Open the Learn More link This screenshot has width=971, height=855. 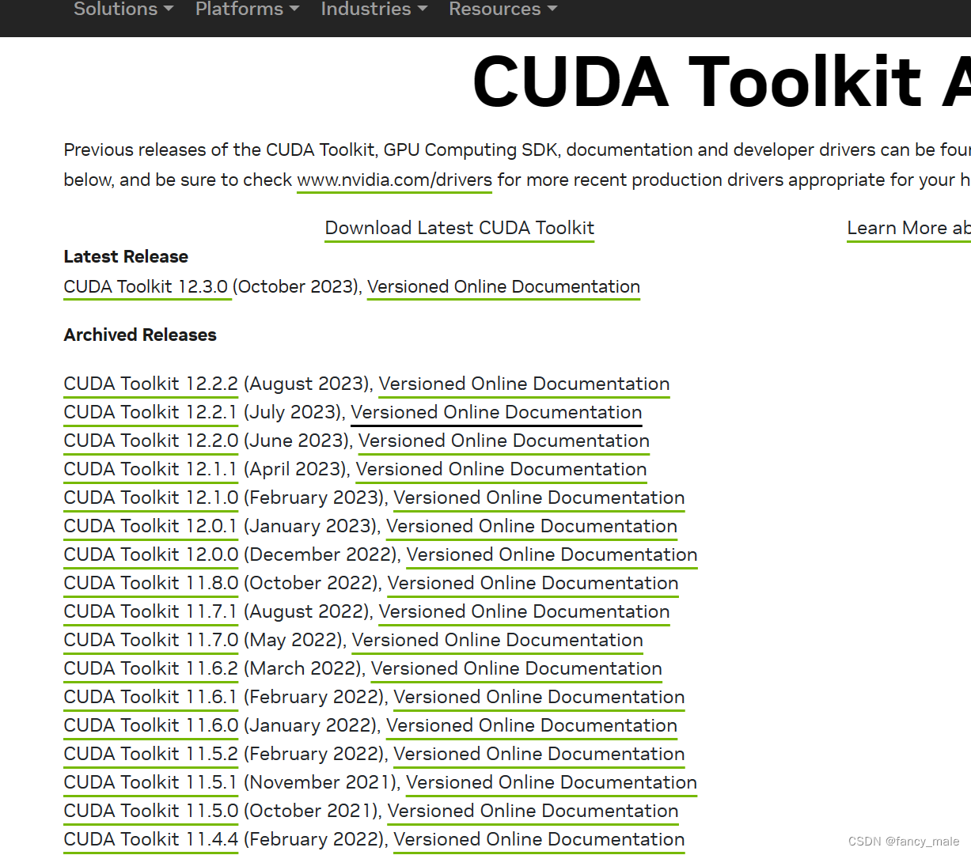pyautogui.click(x=908, y=229)
